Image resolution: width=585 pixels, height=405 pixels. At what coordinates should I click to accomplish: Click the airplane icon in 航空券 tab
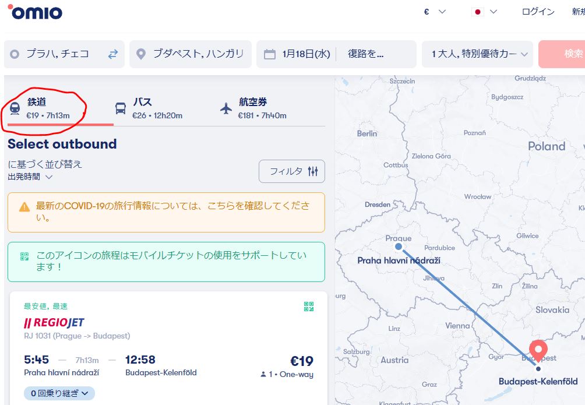(226, 108)
